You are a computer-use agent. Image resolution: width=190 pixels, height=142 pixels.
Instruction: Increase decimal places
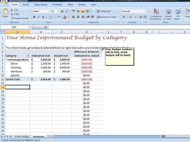pos(140,17)
